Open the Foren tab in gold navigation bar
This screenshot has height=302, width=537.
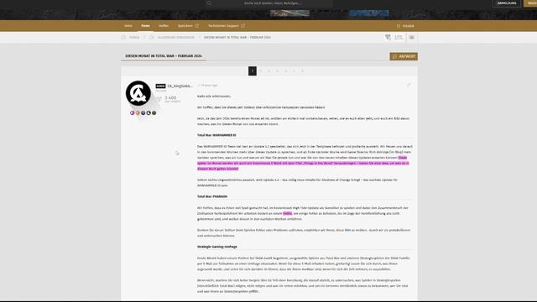click(x=145, y=26)
